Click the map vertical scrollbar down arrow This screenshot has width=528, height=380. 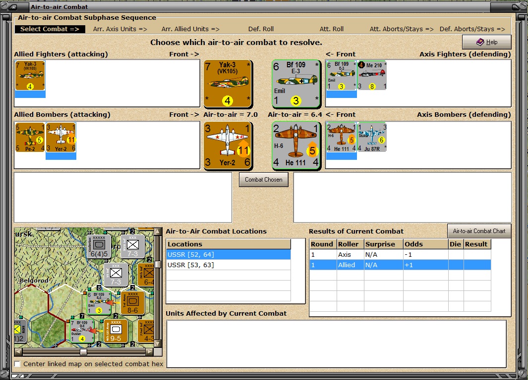pyautogui.click(x=158, y=344)
